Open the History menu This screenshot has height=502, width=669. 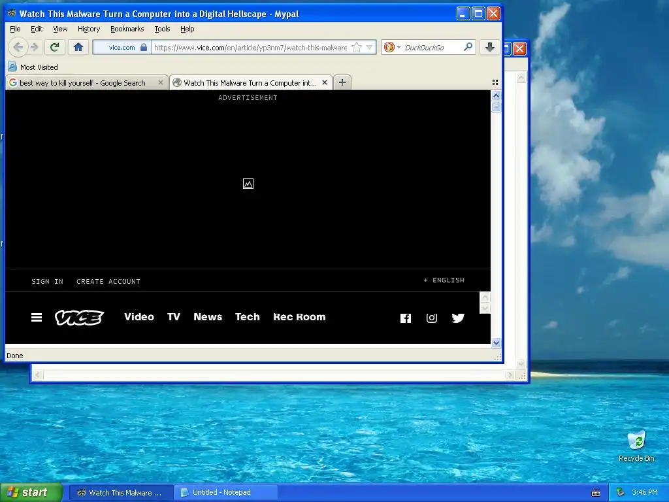point(89,29)
